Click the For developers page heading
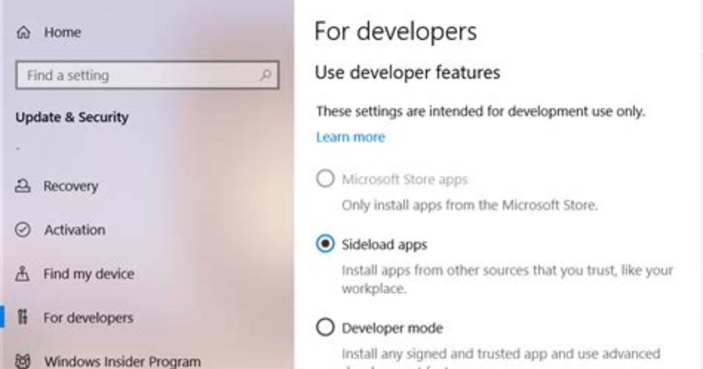The height and width of the screenshot is (369, 703). 396,31
